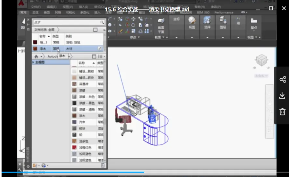Select the 普通砖 material row
The image size is (289, 177).
coord(88,84)
